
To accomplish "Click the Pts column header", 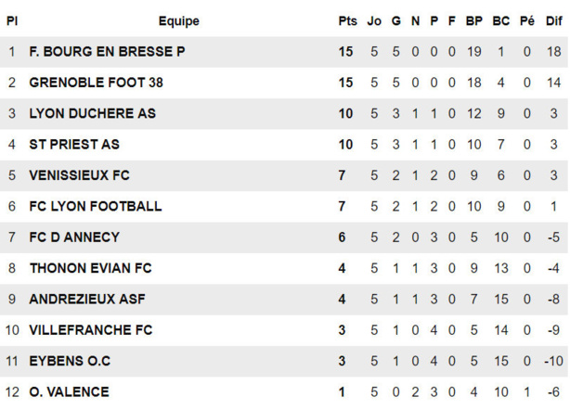I will [347, 20].
